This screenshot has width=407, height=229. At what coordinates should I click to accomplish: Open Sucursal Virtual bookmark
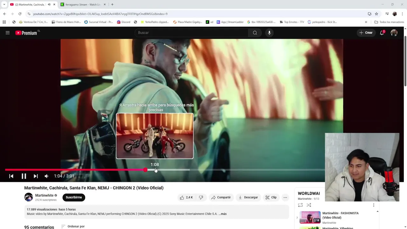[99, 22]
